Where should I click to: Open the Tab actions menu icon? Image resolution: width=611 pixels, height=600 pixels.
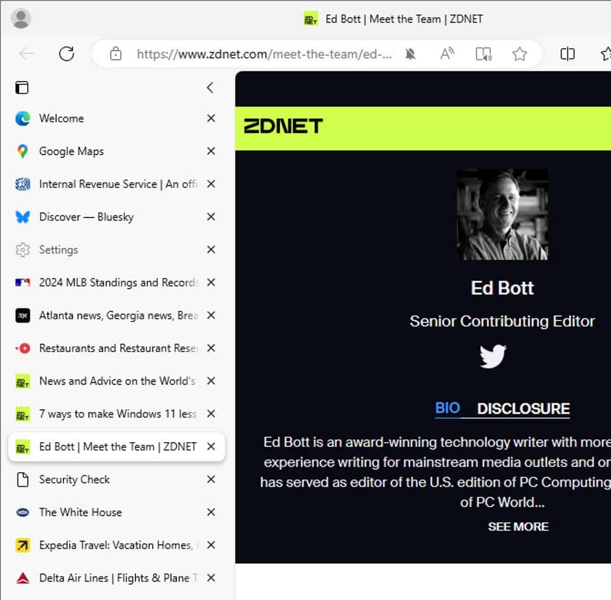click(22, 87)
